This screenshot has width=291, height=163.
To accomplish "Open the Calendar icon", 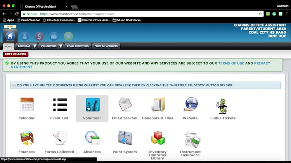I will coord(27,104).
